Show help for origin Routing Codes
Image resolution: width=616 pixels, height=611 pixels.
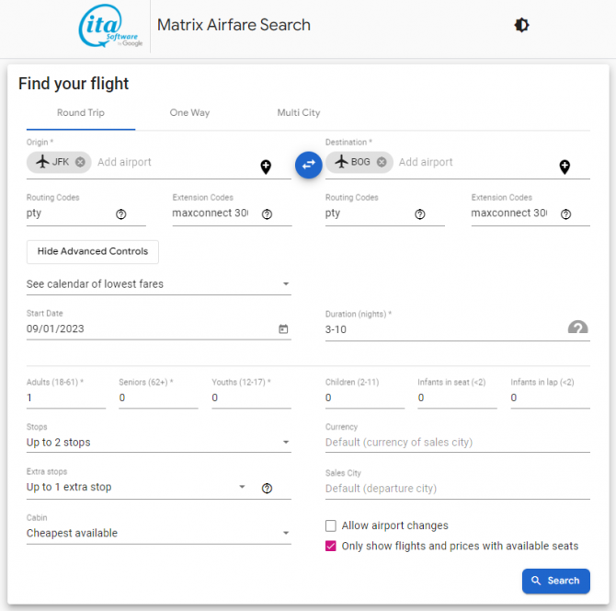pyautogui.click(x=121, y=214)
